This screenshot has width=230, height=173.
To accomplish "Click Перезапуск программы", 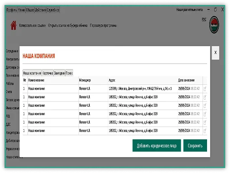I will coord(103,26).
